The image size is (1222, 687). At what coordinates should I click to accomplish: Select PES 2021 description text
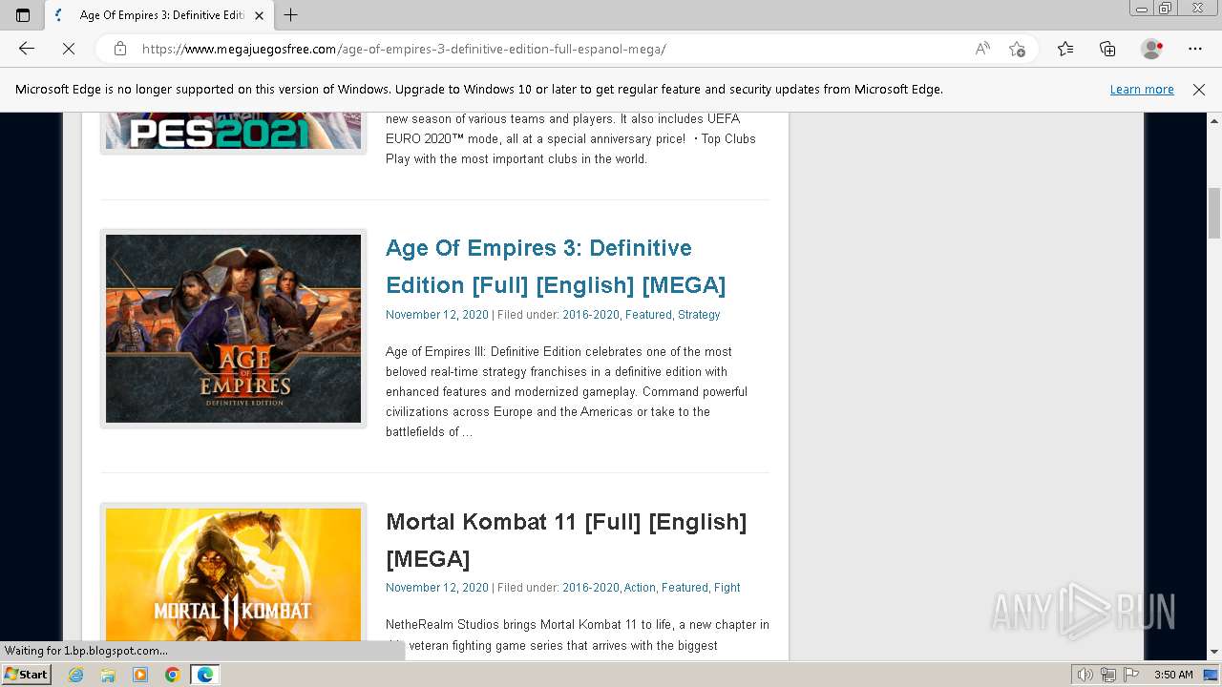pyautogui.click(x=571, y=139)
